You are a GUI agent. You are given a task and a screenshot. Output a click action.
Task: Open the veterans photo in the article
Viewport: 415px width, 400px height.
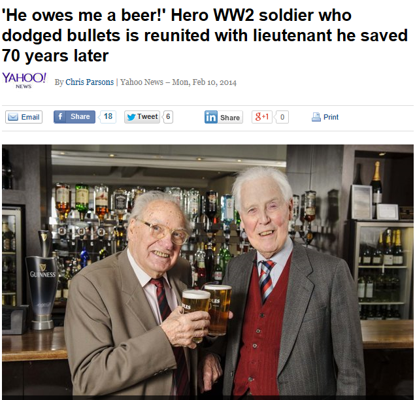pyautogui.click(x=208, y=272)
